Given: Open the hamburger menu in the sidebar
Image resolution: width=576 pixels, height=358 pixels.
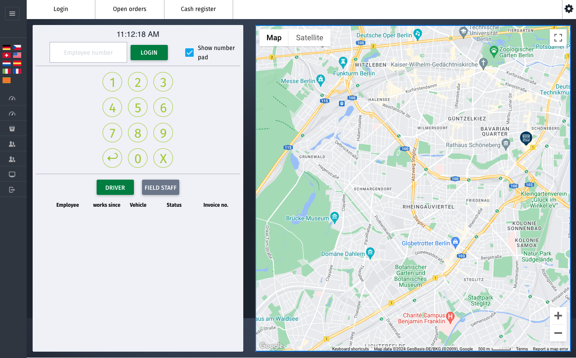Looking at the screenshot, I should (x=12, y=14).
